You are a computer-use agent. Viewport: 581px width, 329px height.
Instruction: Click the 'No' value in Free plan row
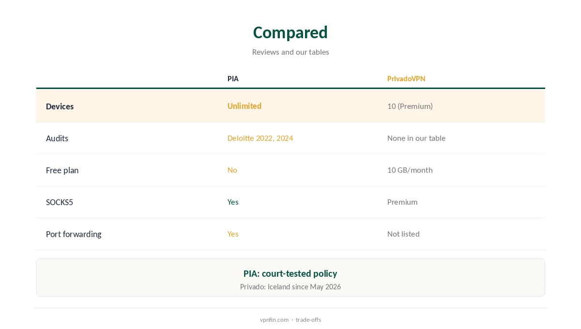232,170
